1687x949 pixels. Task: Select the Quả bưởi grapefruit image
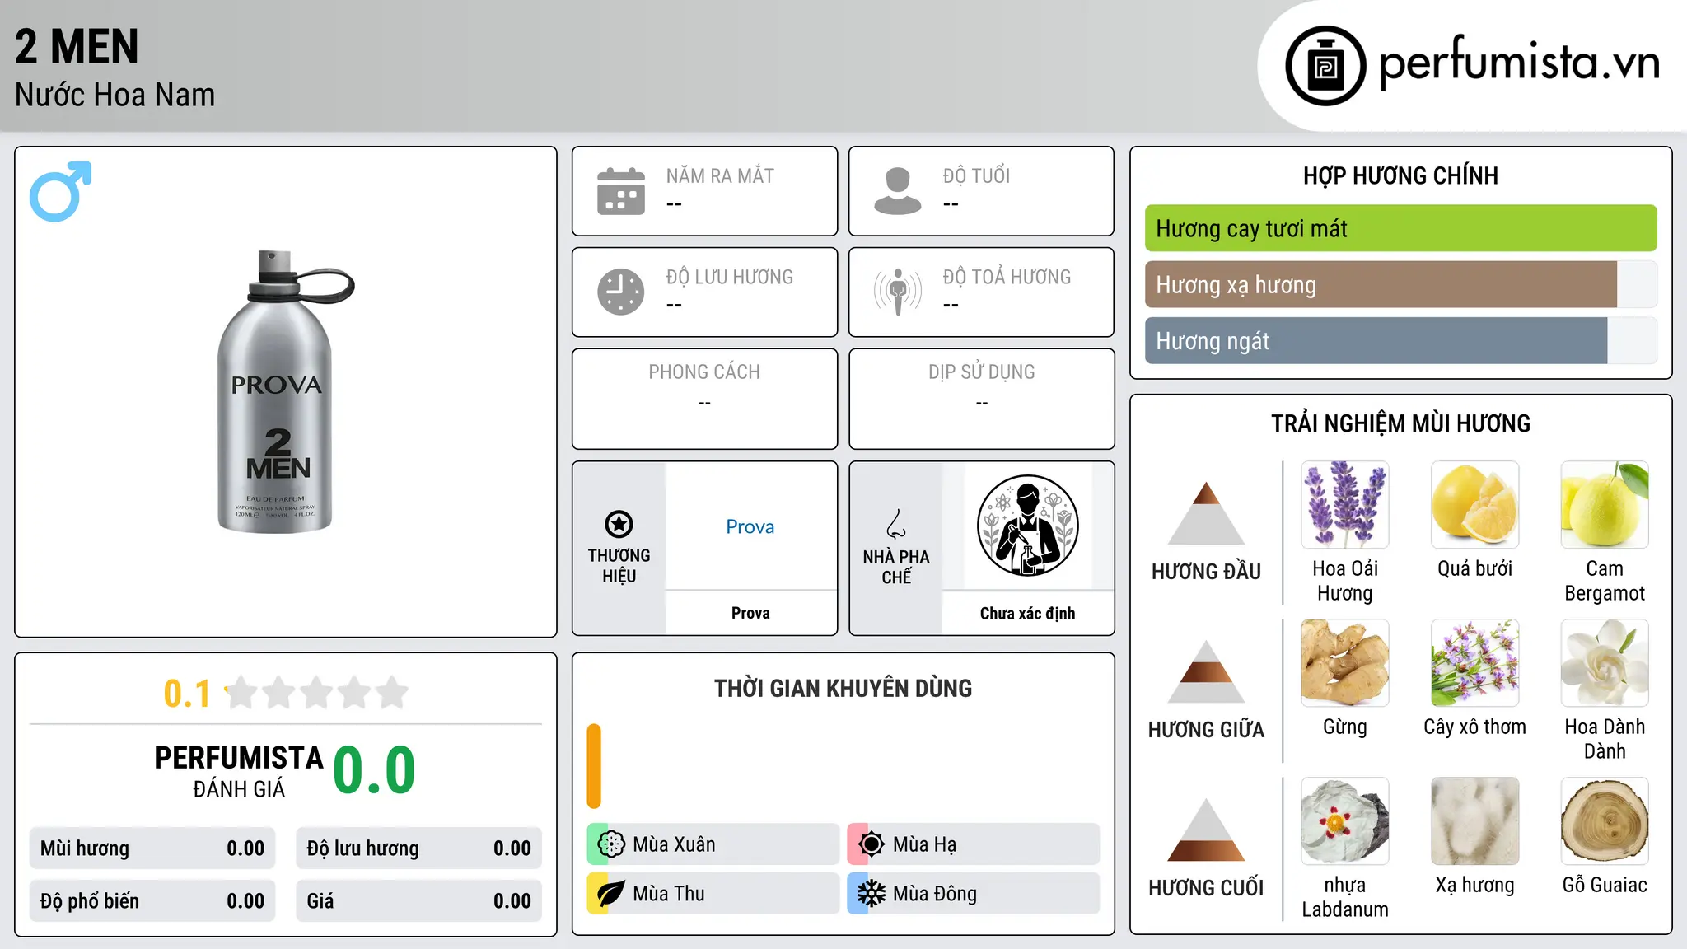coord(1475,505)
